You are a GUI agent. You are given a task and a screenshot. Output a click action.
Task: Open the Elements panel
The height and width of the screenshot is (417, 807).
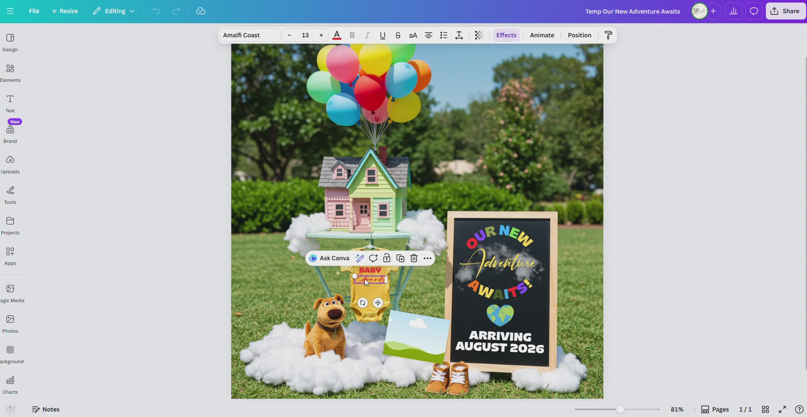click(x=10, y=73)
